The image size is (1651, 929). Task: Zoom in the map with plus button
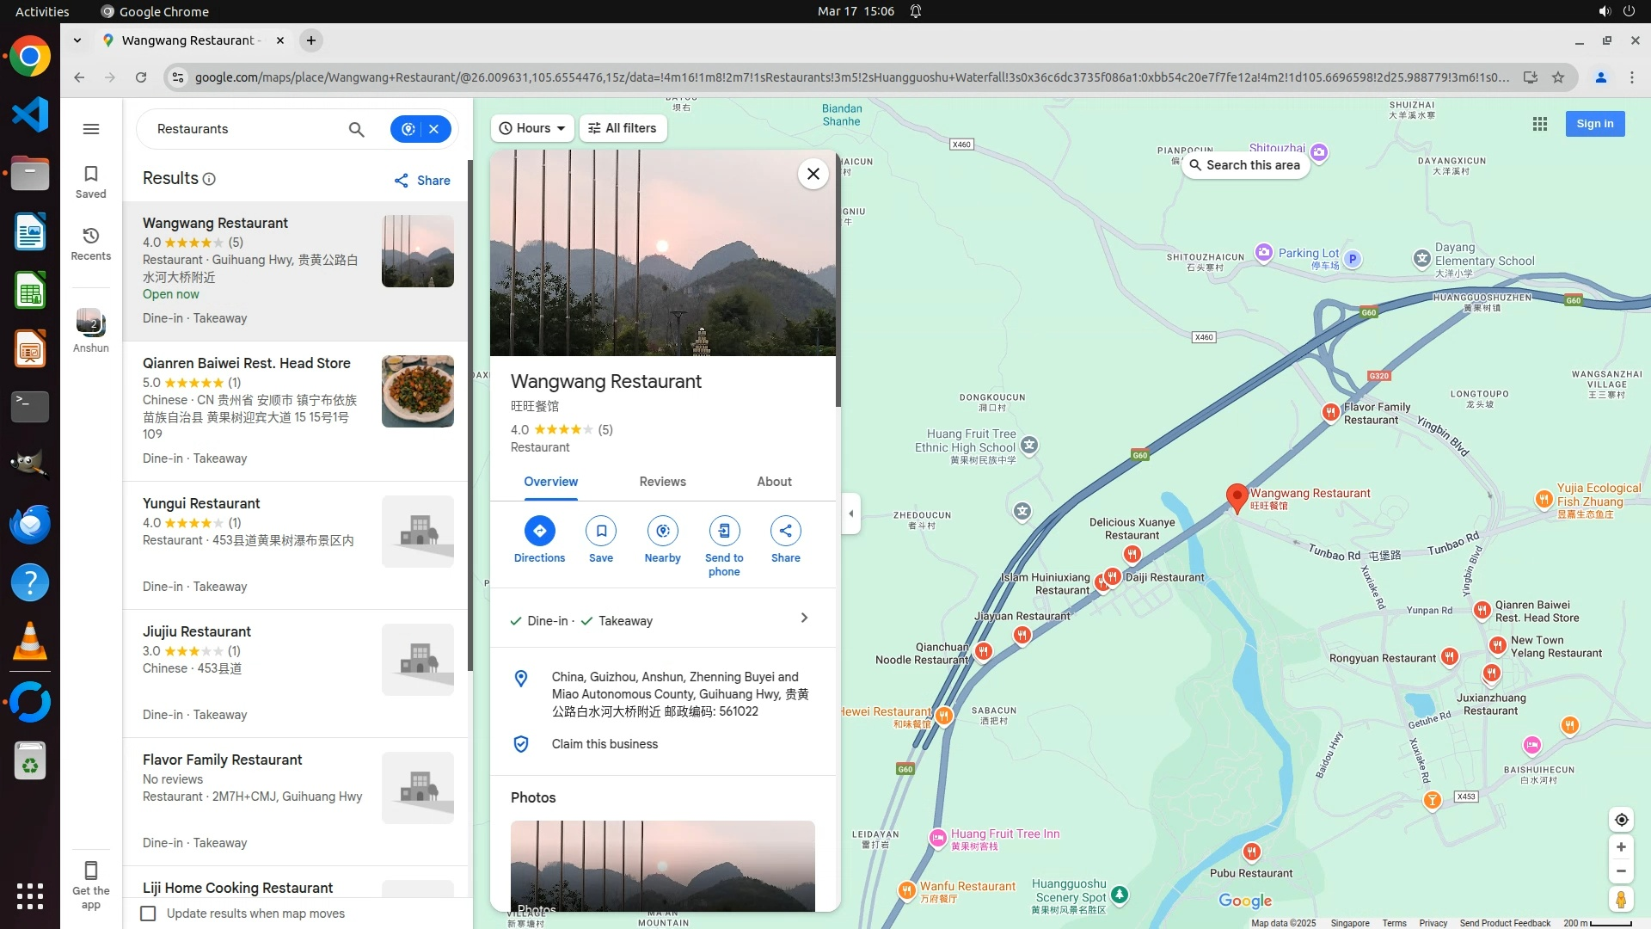click(x=1621, y=847)
